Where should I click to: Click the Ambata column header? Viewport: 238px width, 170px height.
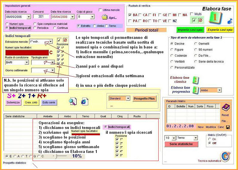[x=48, y=116]
